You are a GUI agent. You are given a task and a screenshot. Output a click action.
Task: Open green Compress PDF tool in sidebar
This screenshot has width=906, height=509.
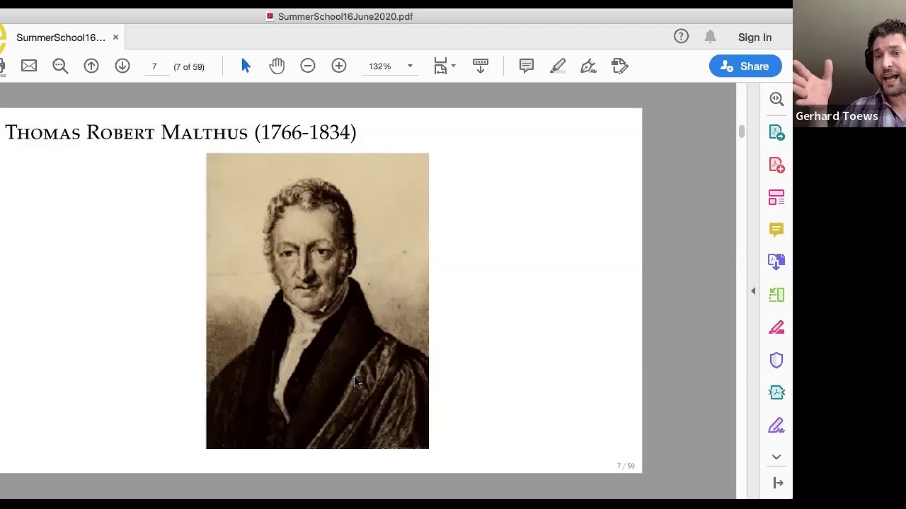click(776, 295)
